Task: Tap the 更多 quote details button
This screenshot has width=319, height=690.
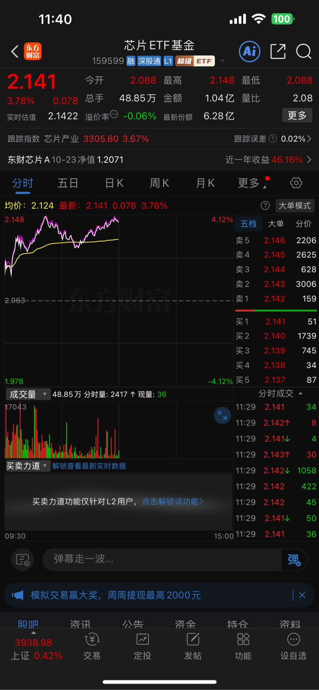Action: tap(297, 115)
